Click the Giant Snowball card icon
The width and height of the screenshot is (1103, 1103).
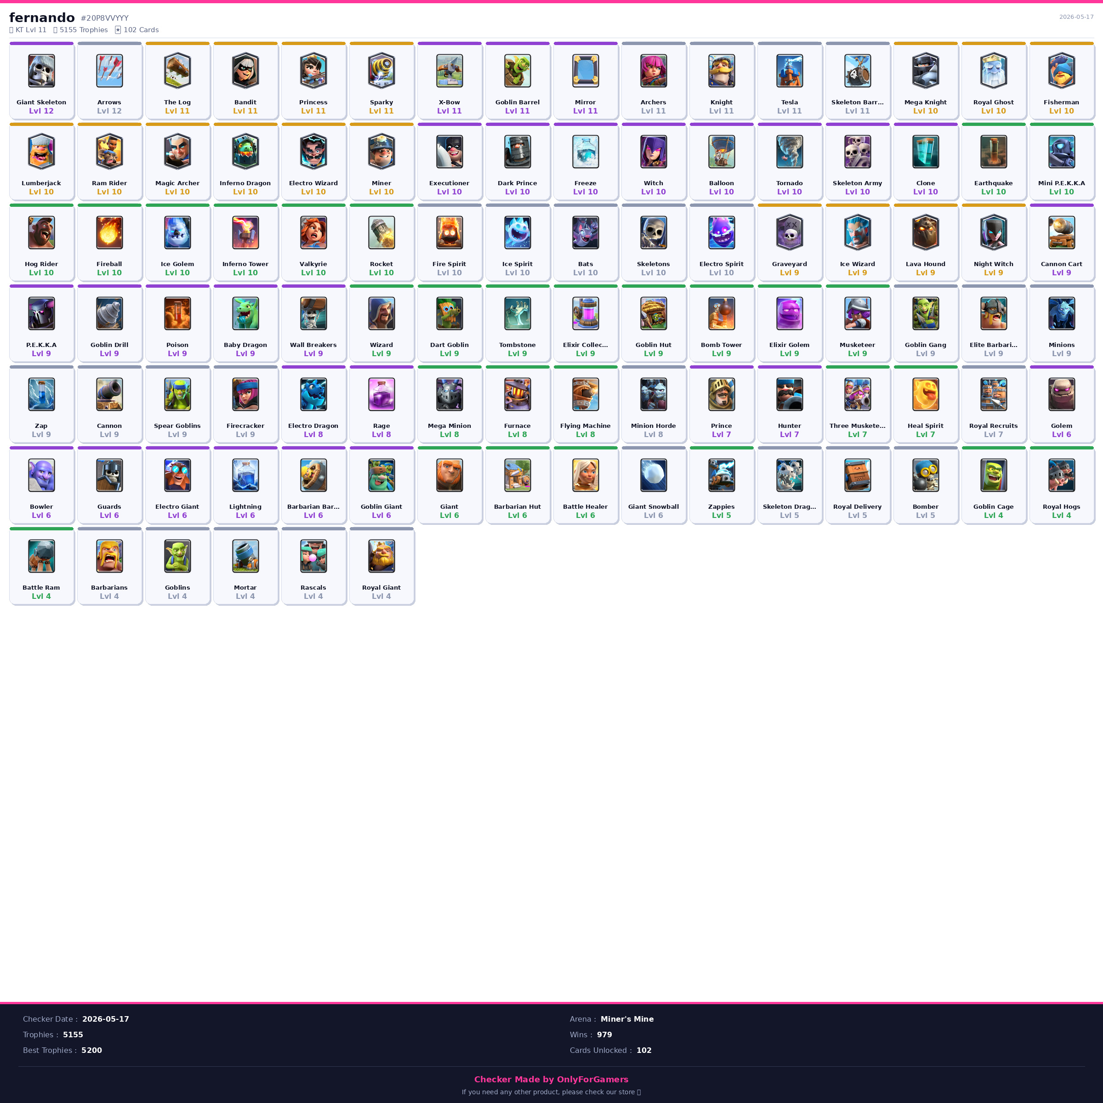pyautogui.click(x=654, y=476)
